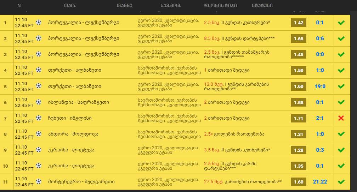
Task: Select the soccer ball beside მონტენეგრო - ბულგარეთი
Action: pyautogui.click(x=39, y=181)
